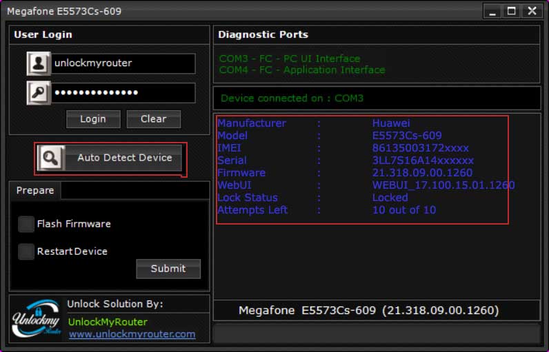This screenshot has width=549, height=352.
Task: Open the www.unlockmyrouter.com link
Action: click(x=132, y=334)
